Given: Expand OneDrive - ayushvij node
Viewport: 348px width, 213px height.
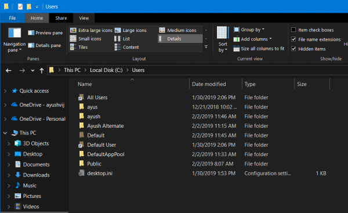Looking at the screenshot, I should 5,105.
